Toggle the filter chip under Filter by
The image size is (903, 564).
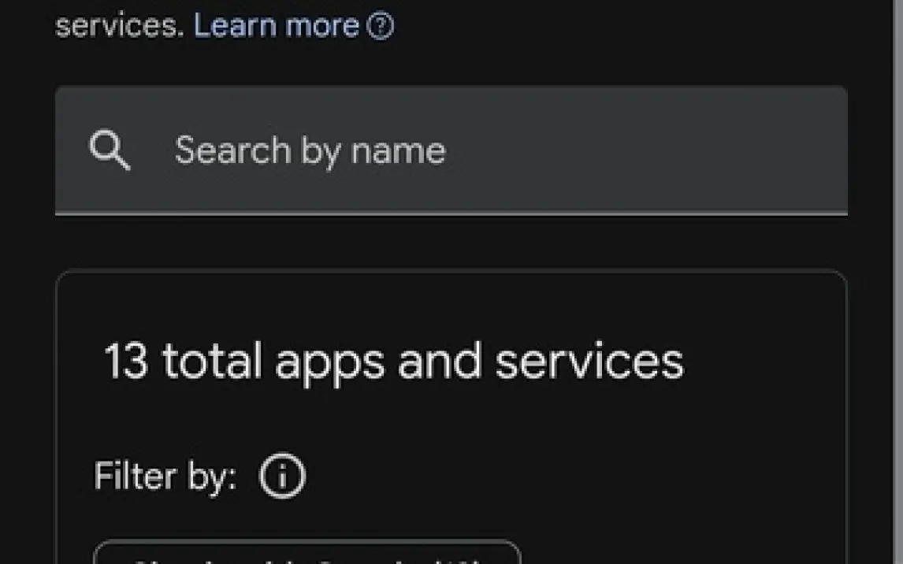pyautogui.click(x=307, y=553)
